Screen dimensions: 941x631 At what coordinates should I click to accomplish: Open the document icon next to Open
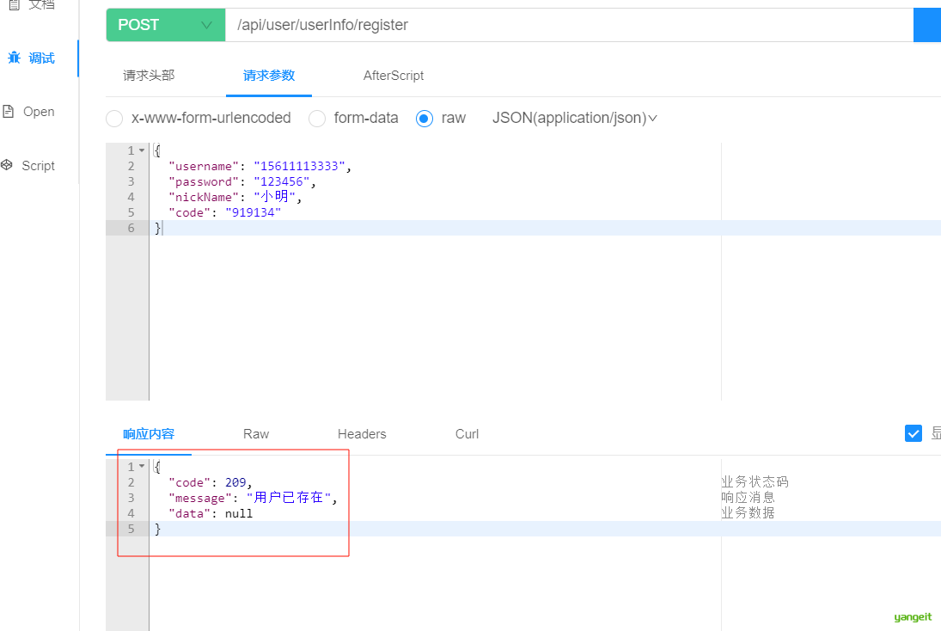(9, 111)
